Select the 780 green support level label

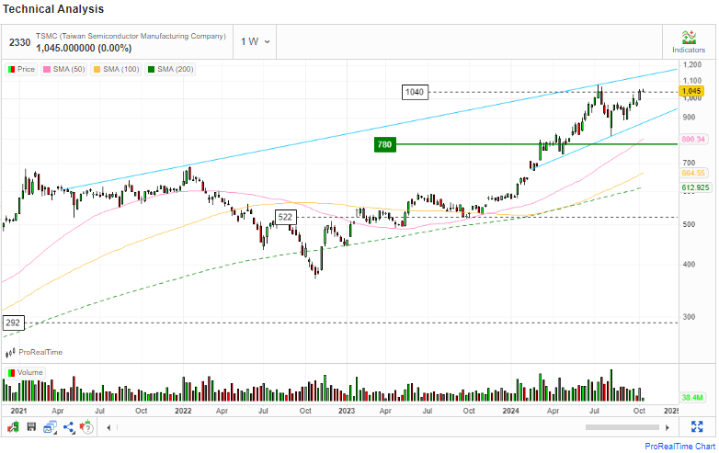pyautogui.click(x=384, y=144)
